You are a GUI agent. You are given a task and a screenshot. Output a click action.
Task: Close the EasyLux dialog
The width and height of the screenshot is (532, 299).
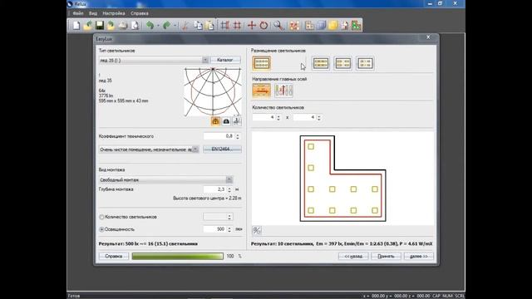click(x=428, y=37)
